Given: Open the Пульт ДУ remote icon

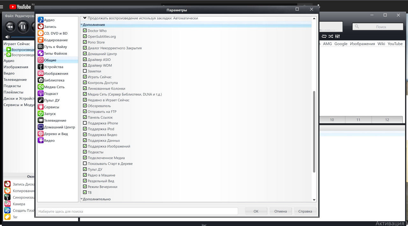Looking at the screenshot, I should [40, 100].
